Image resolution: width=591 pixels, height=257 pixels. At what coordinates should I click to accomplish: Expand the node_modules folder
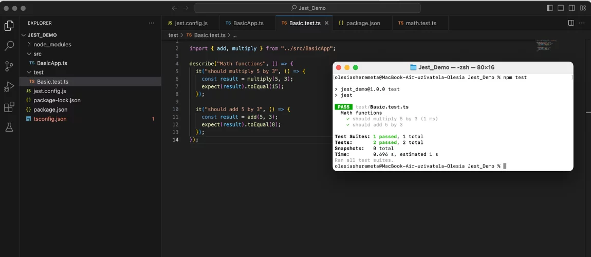pyautogui.click(x=29, y=45)
